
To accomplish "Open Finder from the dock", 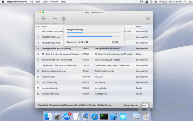I will point(48,117).
